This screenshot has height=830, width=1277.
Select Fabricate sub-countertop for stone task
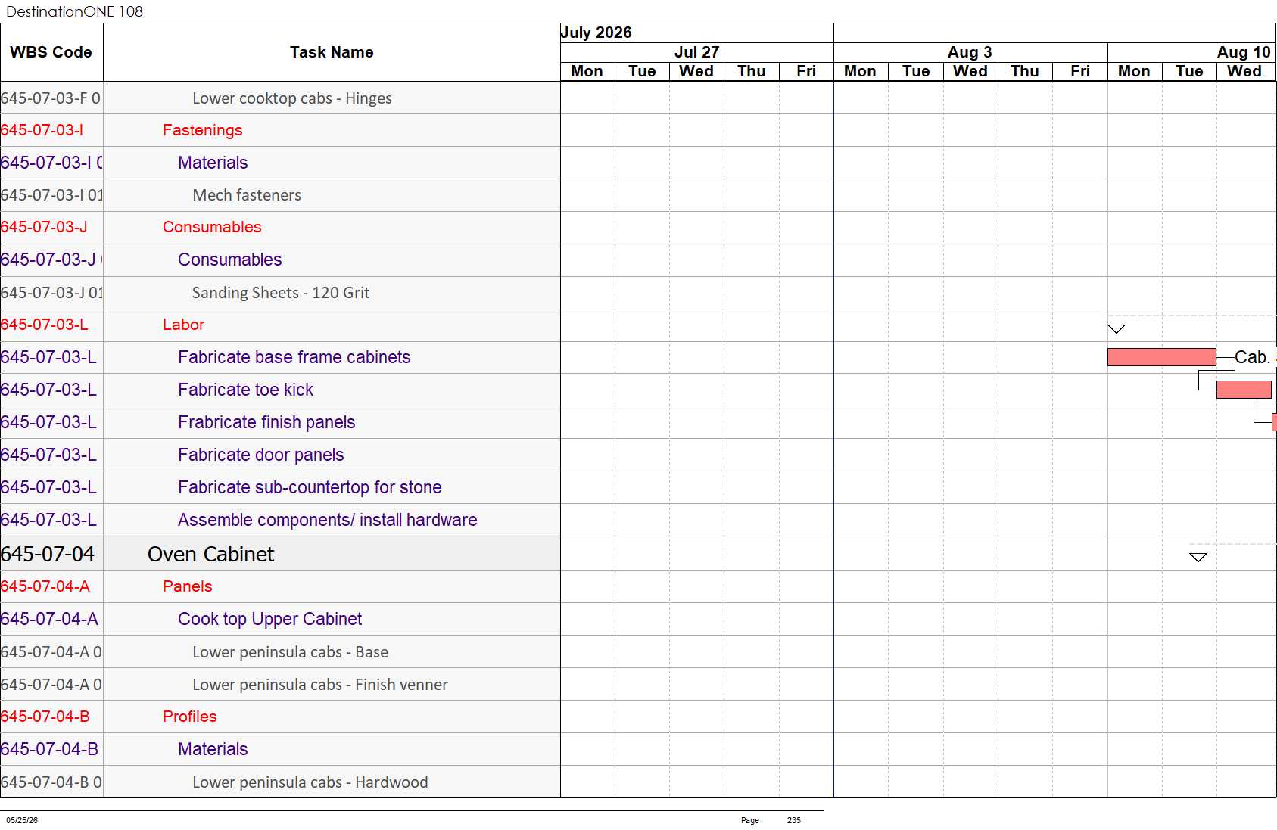tap(310, 487)
